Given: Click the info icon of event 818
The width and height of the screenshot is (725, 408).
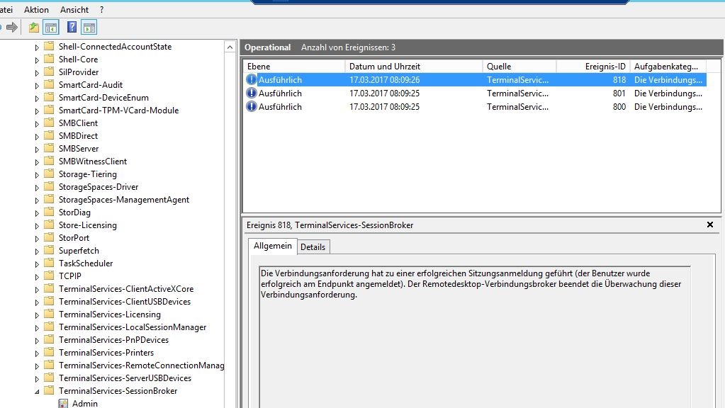Looking at the screenshot, I should (251, 80).
